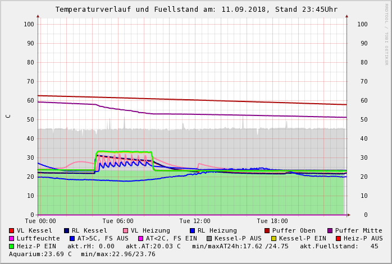This screenshot has height=264, width=392.
Task: Click the dark blue RL Kessel legend swatch
Action: point(67,230)
